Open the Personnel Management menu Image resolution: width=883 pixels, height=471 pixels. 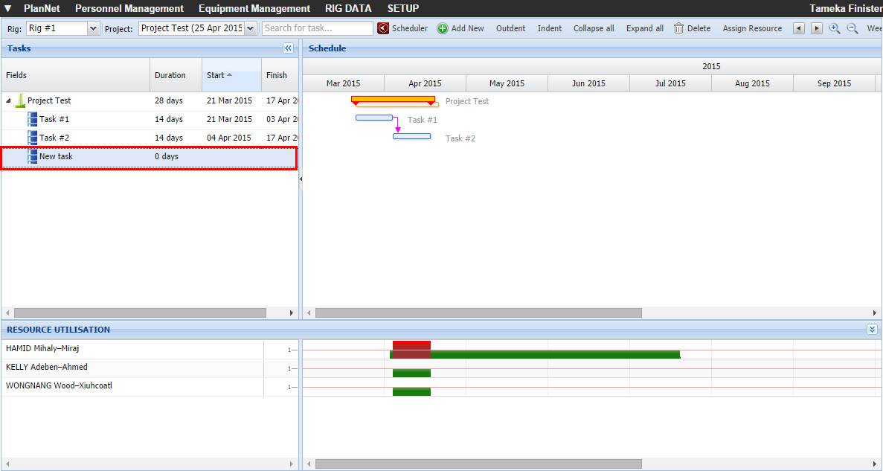coord(129,8)
